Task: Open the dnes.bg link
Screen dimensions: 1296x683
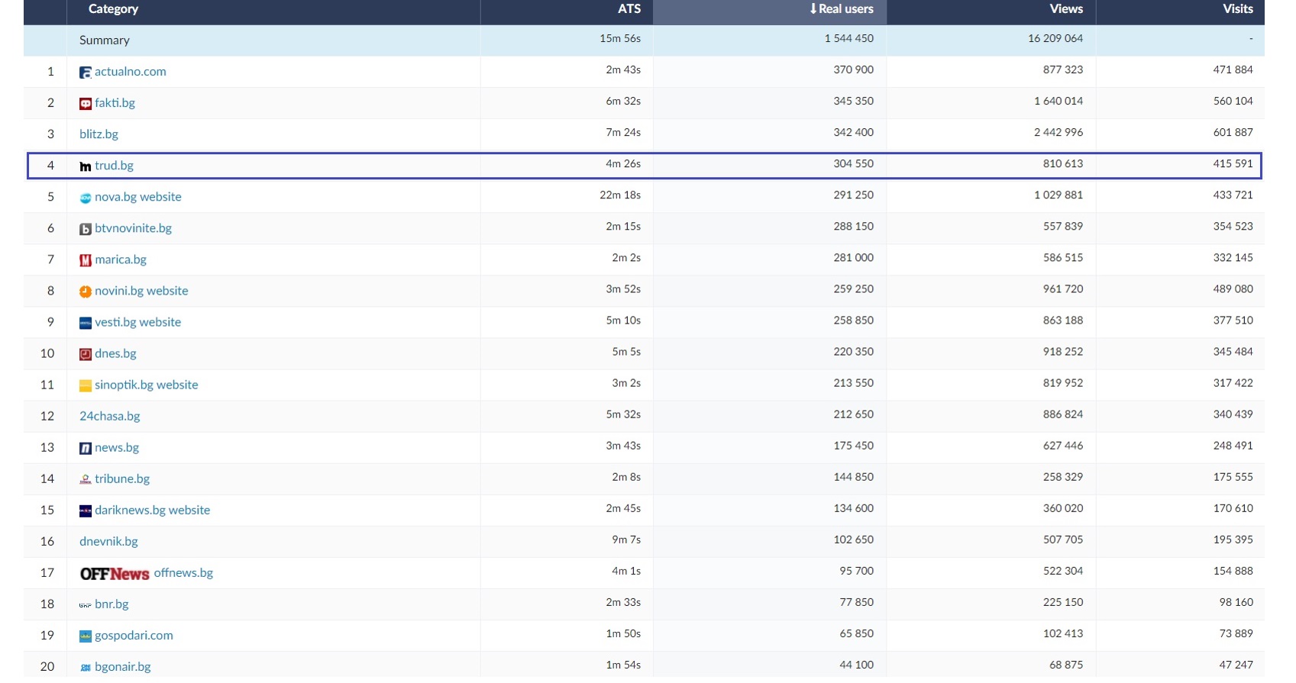Action: coord(115,353)
